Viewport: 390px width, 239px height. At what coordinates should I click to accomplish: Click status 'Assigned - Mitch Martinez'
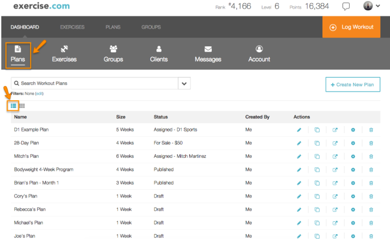180,156
